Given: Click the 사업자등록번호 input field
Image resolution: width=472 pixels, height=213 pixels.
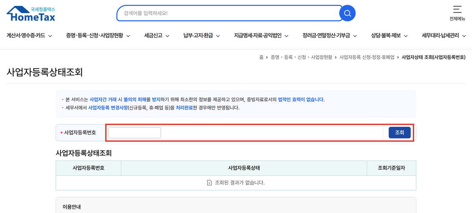Looking at the screenshot, I should tap(135, 132).
